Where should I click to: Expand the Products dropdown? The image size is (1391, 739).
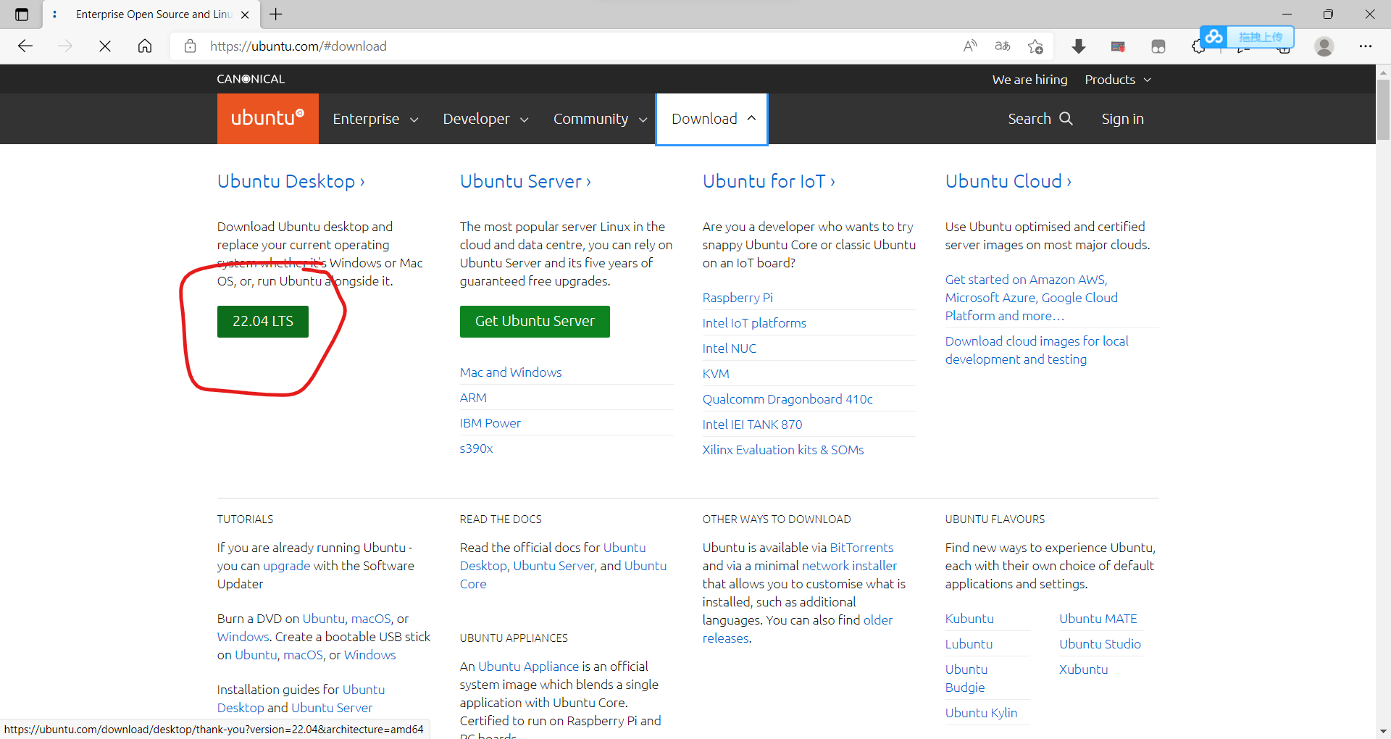pyautogui.click(x=1118, y=80)
